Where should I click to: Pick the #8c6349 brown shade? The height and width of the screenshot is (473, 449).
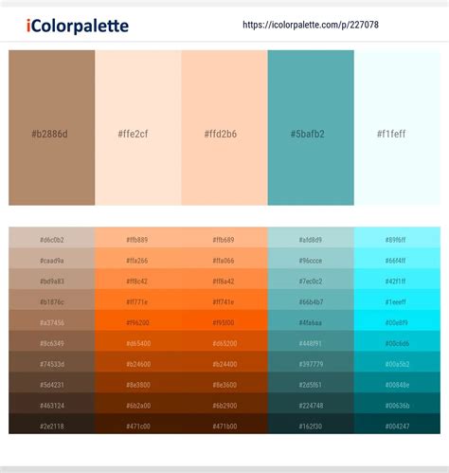[51, 341]
